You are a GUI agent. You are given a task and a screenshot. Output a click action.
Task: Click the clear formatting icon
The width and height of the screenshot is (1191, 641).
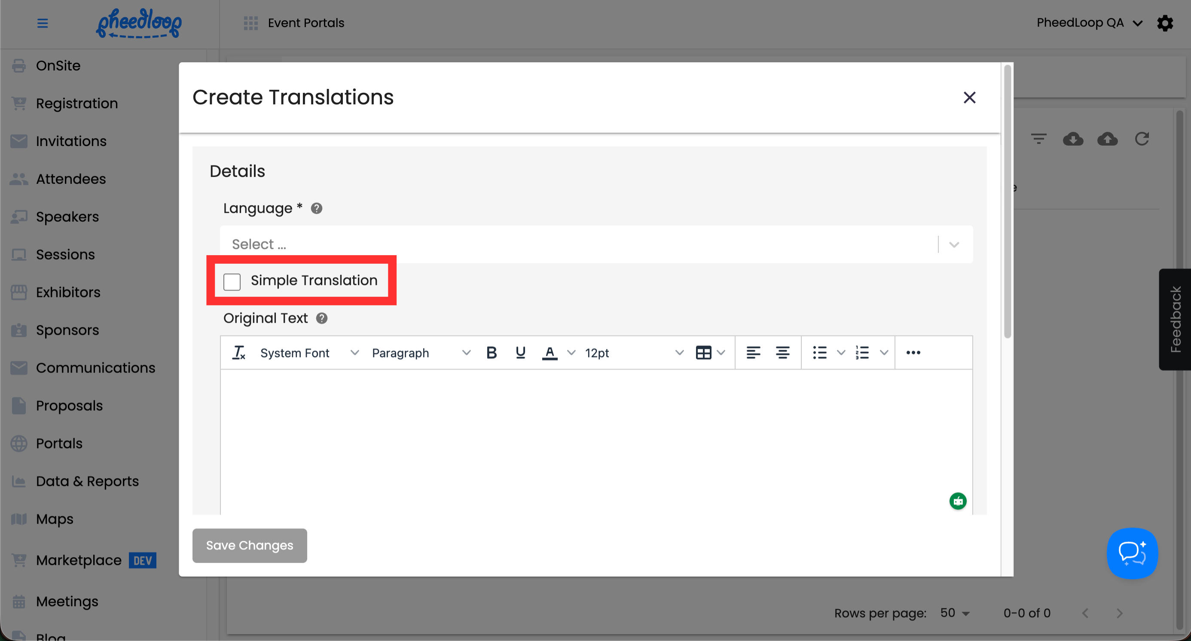(x=238, y=353)
